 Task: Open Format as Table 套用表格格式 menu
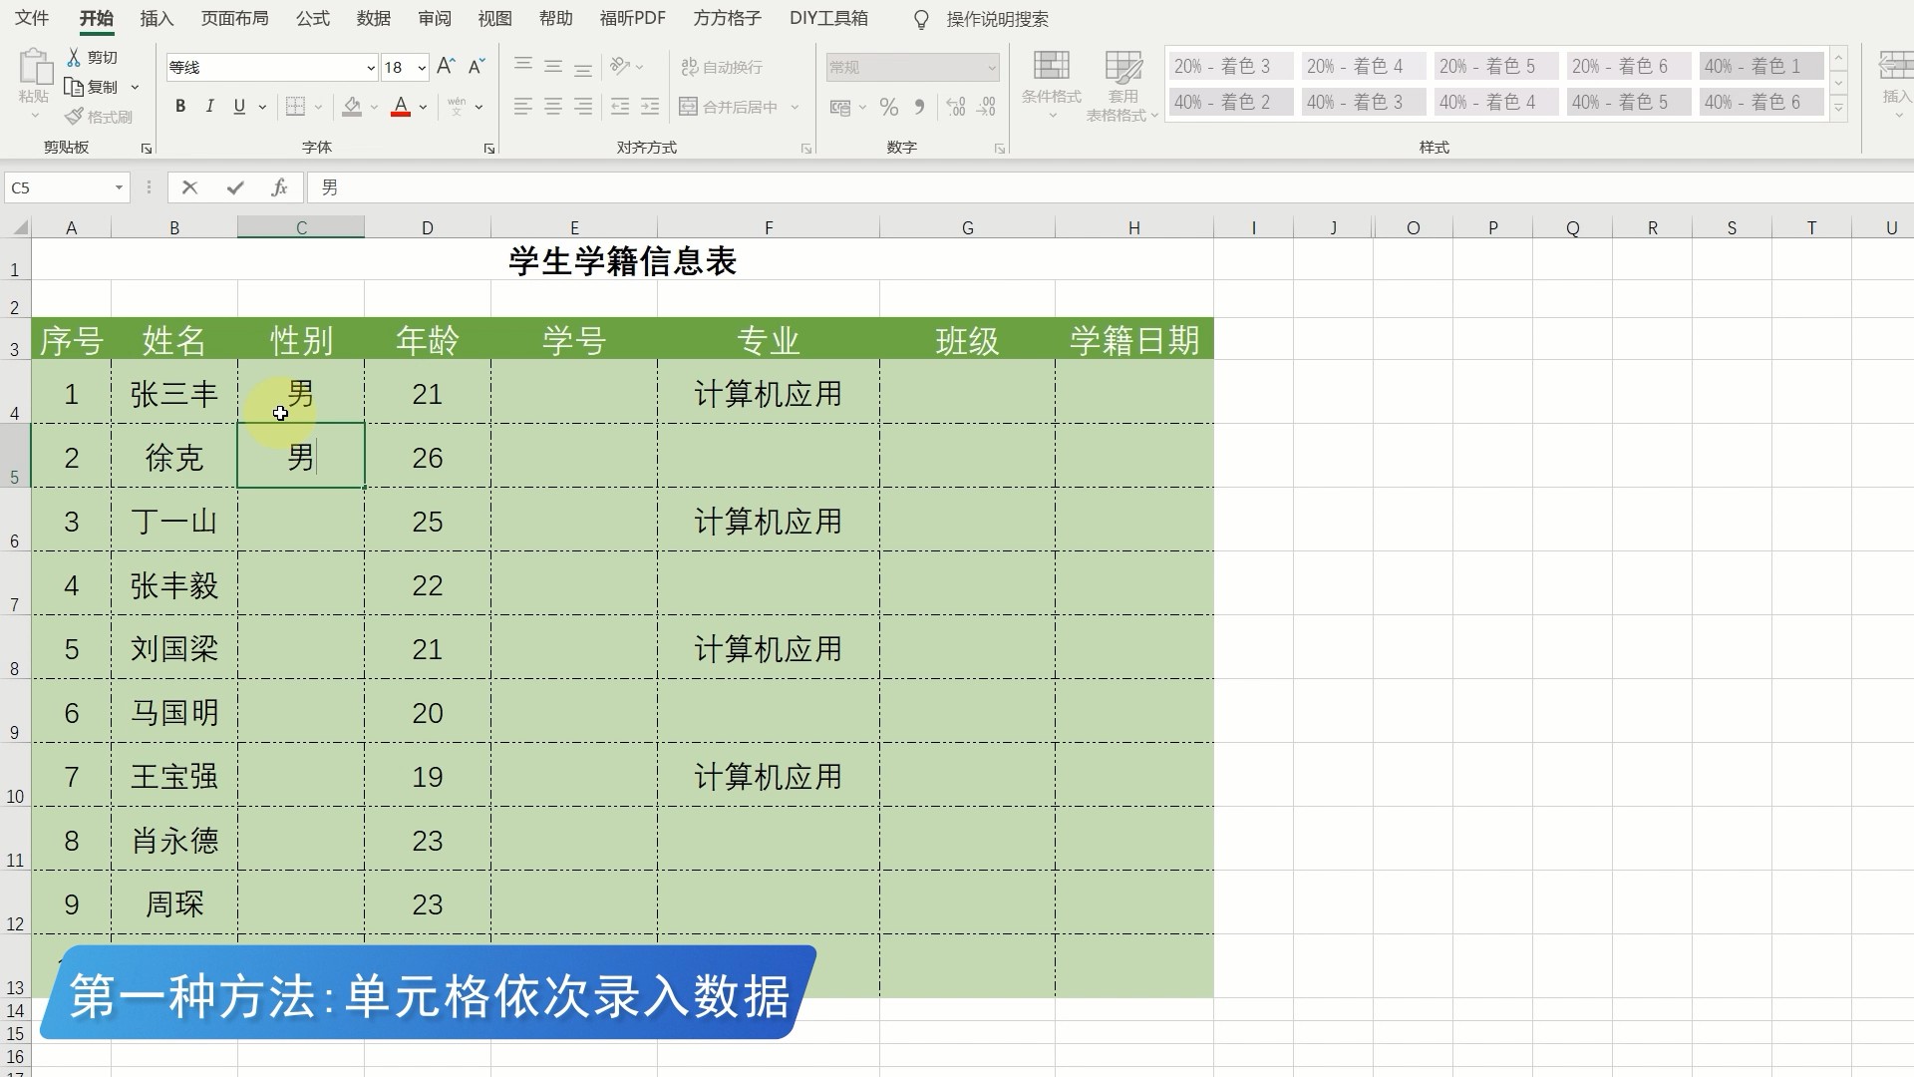tap(1122, 86)
